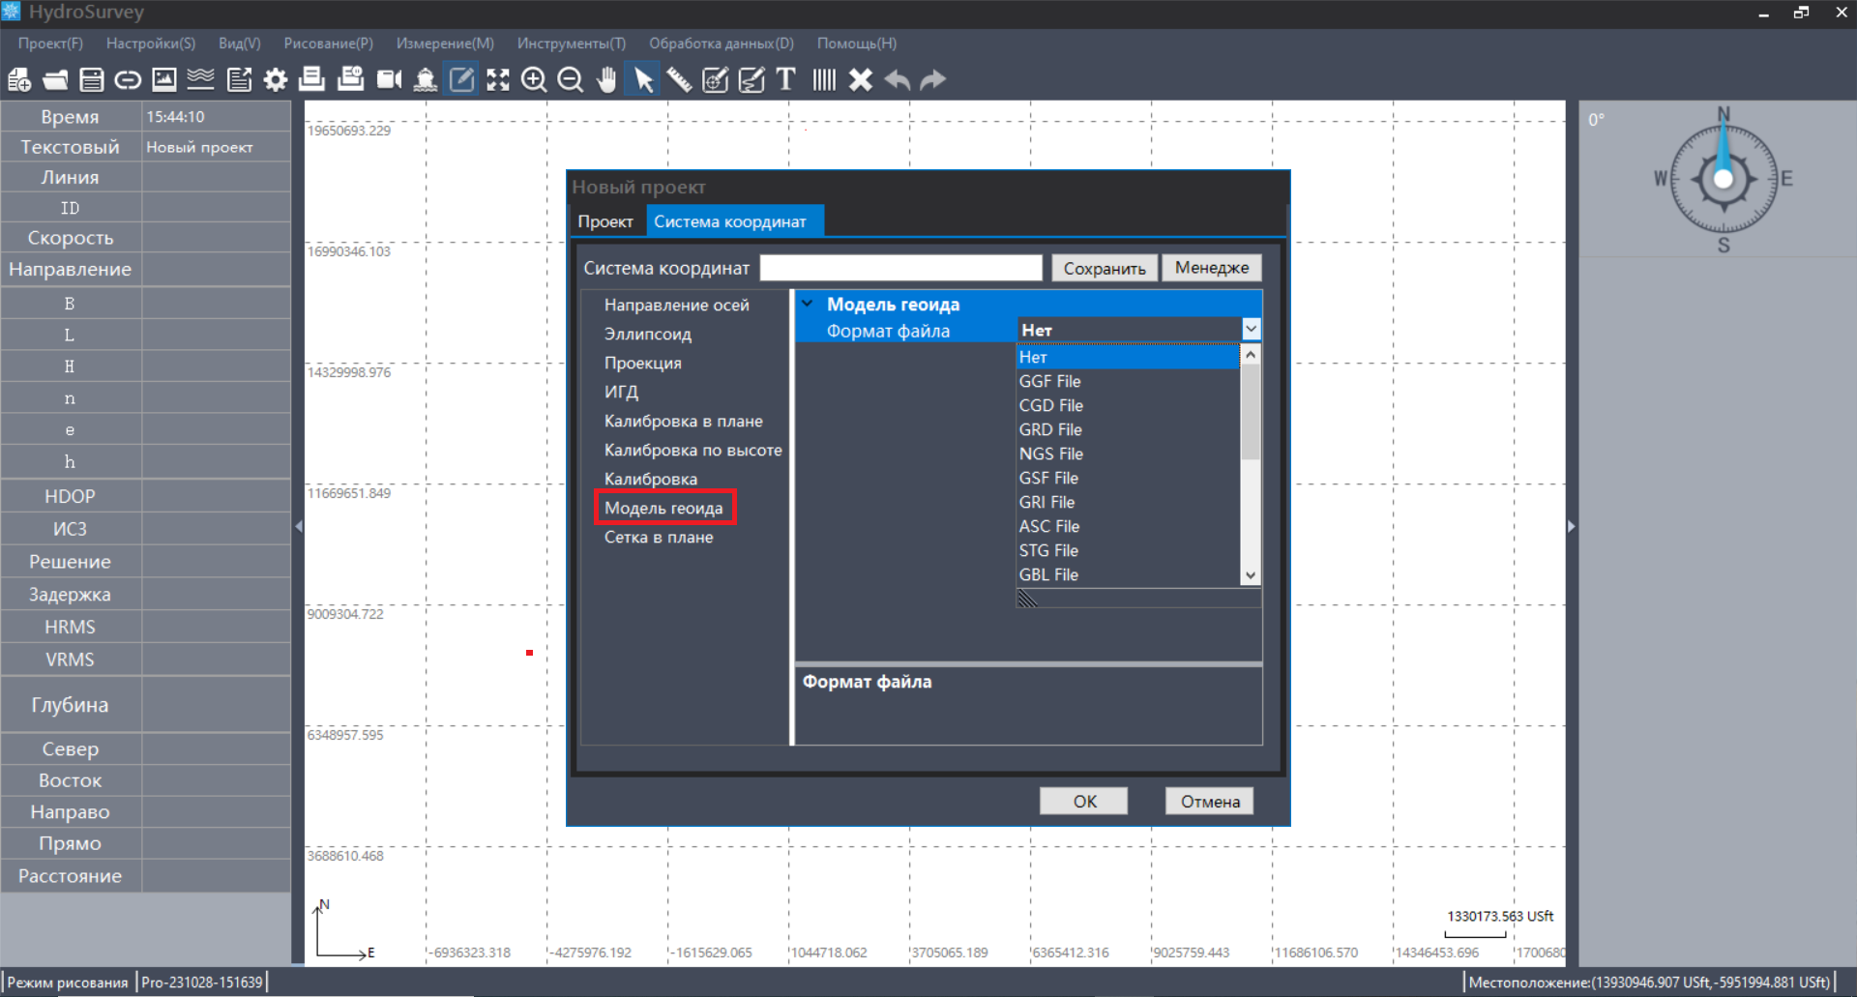The image size is (1857, 997).
Task: Select Сетка в плане item
Action: tap(659, 537)
